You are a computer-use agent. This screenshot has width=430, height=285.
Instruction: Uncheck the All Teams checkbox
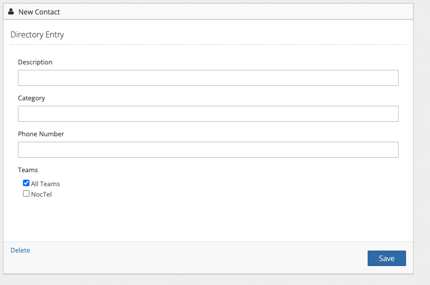[x=26, y=183]
